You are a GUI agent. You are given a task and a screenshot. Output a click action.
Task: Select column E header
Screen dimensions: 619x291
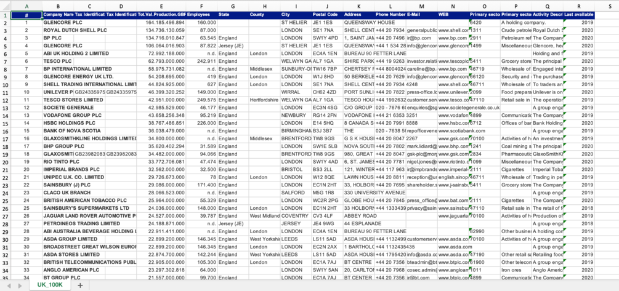[x=161, y=6]
